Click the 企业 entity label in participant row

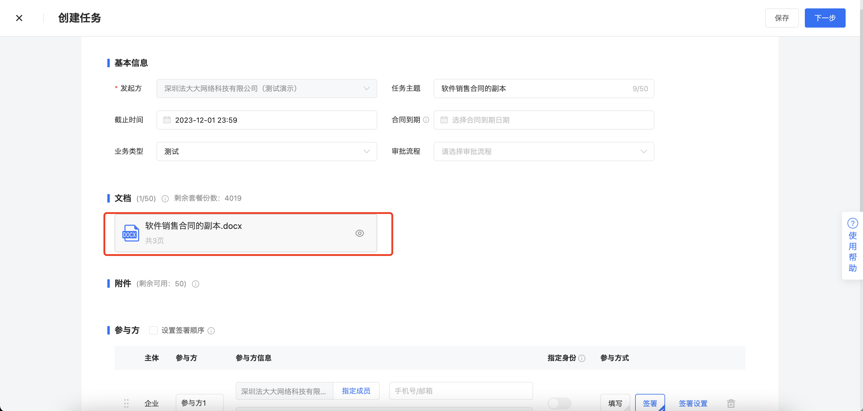151,403
